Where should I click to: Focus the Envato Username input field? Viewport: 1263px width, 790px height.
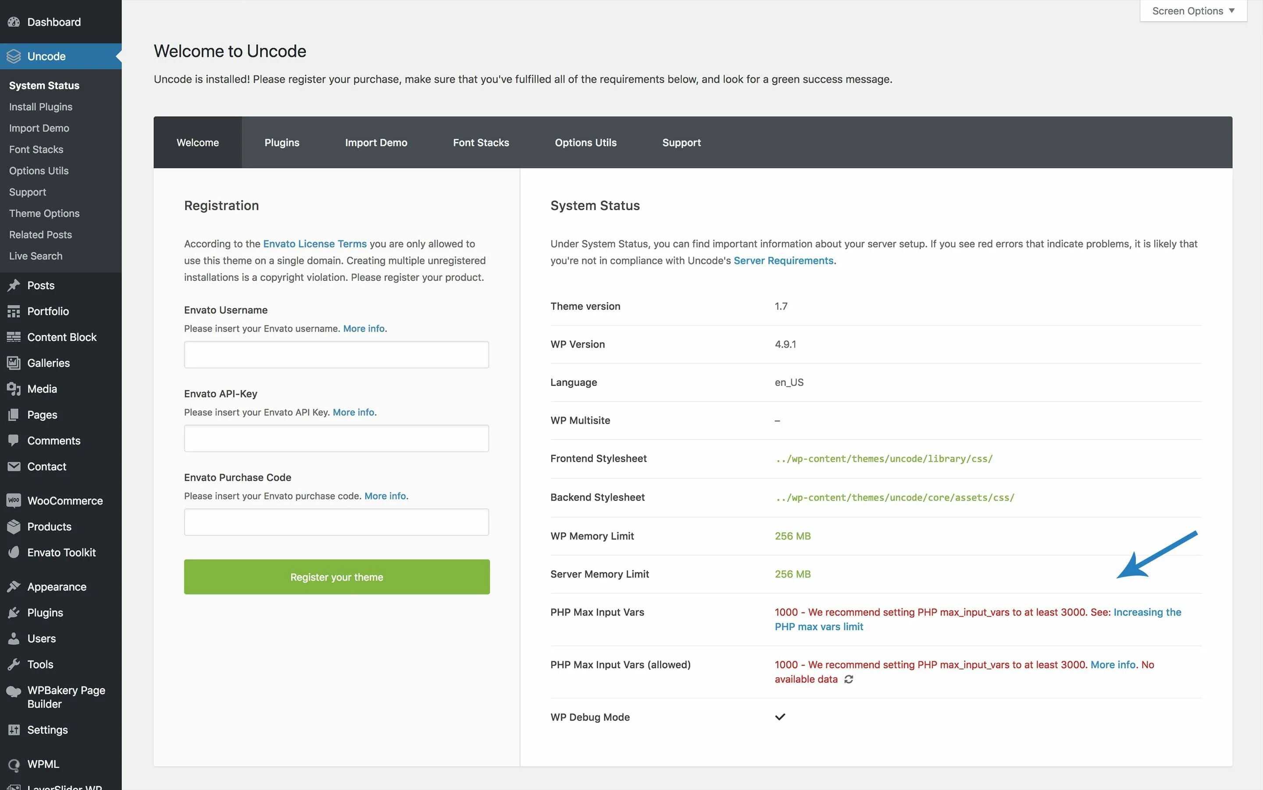click(336, 355)
